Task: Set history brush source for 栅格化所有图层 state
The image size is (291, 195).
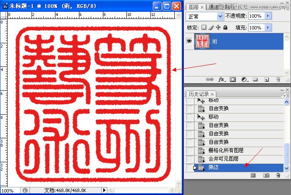Action: [x=190, y=150]
